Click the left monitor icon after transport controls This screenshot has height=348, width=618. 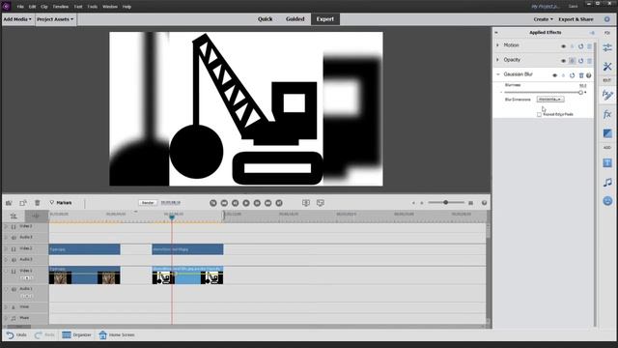click(x=306, y=203)
